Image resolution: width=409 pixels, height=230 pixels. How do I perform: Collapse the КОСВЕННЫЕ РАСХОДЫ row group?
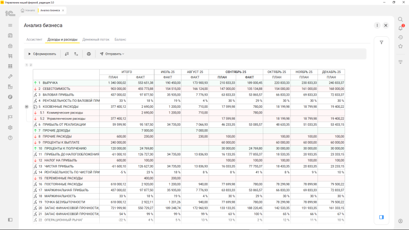(27, 106)
